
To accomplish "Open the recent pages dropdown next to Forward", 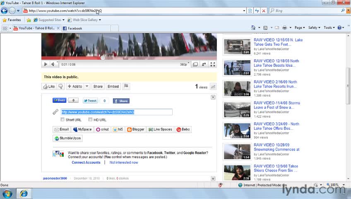I will click(18, 10).
